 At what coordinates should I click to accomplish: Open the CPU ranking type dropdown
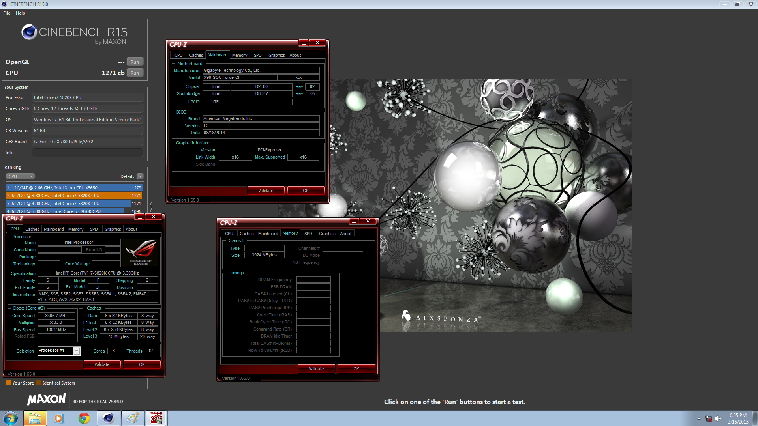tap(21, 176)
